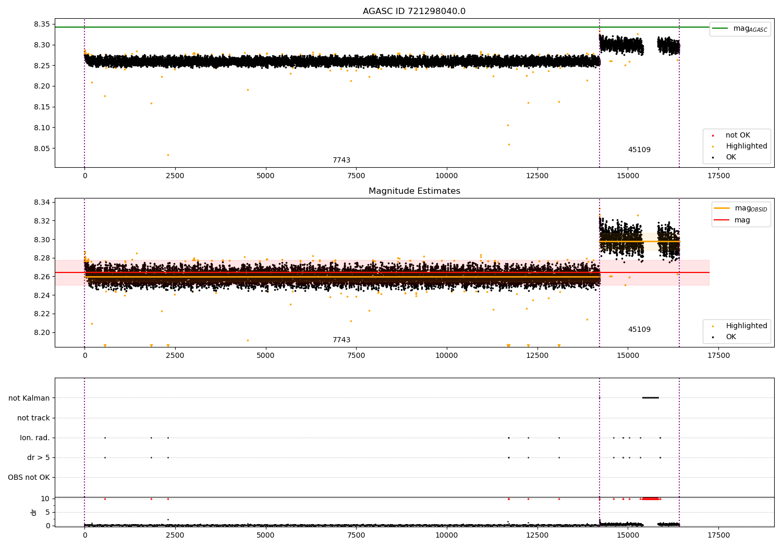Click the 'dr > 5' row label
This screenshot has height=547, width=782.
(39, 457)
